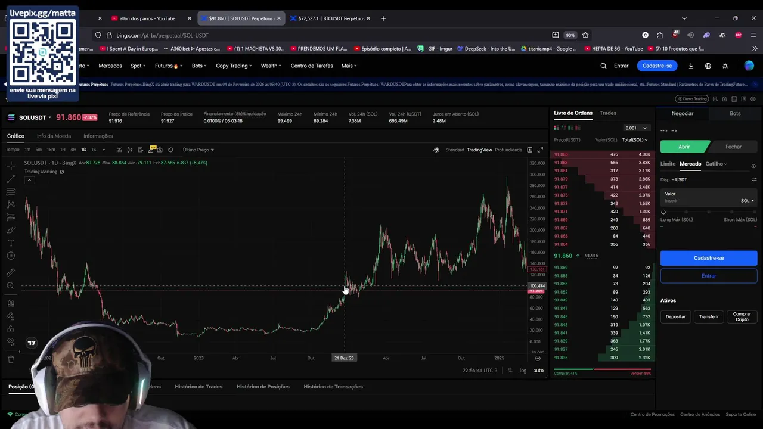Toggle log scale on chart

(x=523, y=371)
